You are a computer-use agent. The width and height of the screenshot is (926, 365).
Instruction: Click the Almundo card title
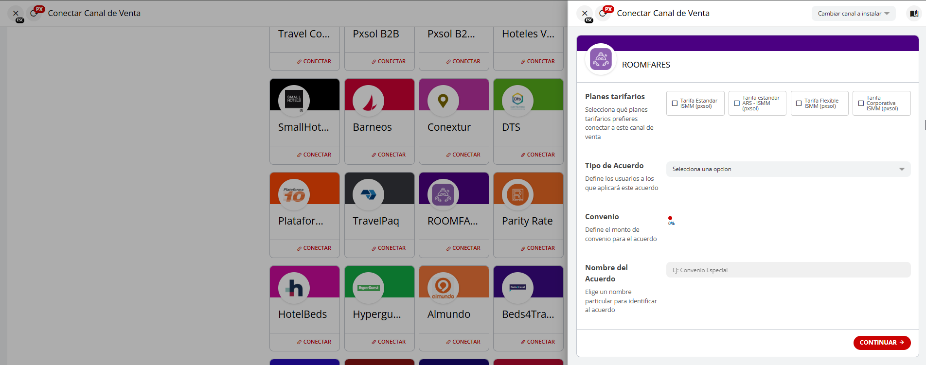pos(449,314)
